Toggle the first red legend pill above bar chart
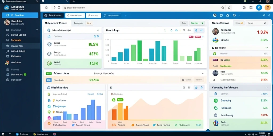 [x=191, y=37]
